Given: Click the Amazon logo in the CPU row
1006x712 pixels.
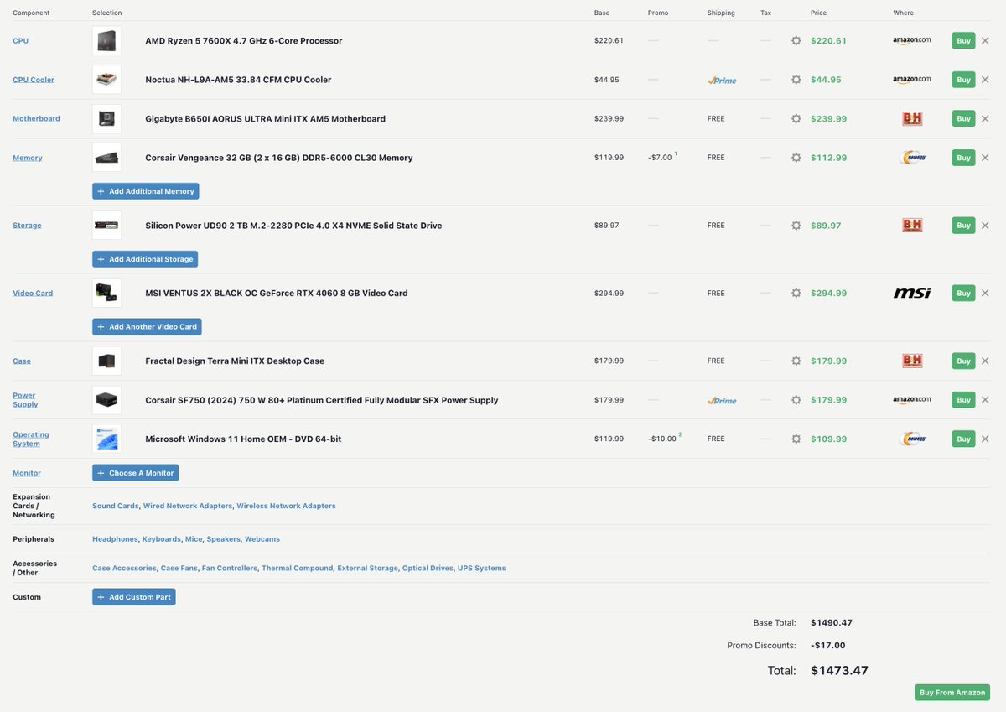Looking at the screenshot, I should click(912, 40).
